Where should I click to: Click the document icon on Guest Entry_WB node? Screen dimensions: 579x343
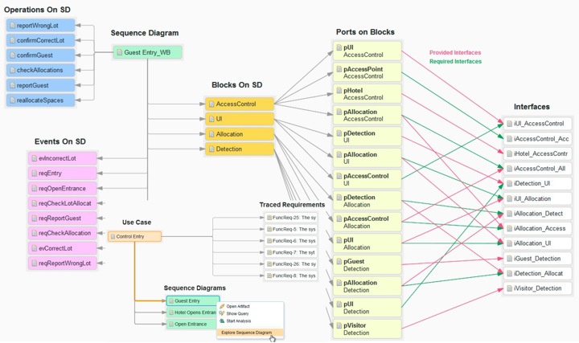point(119,52)
